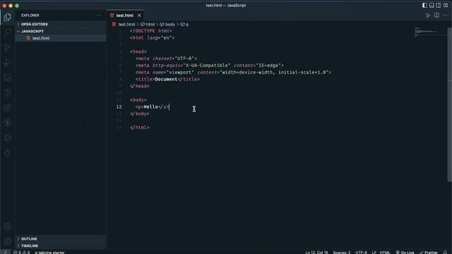This screenshot has height=254, width=452.
Task: Show errors and warnings count in status bar
Action: coord(22,253)
